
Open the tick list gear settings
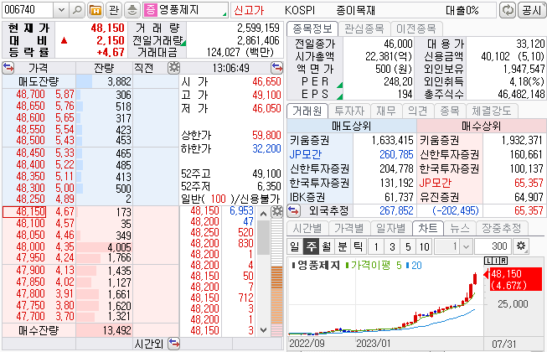(x=277, y=211)
